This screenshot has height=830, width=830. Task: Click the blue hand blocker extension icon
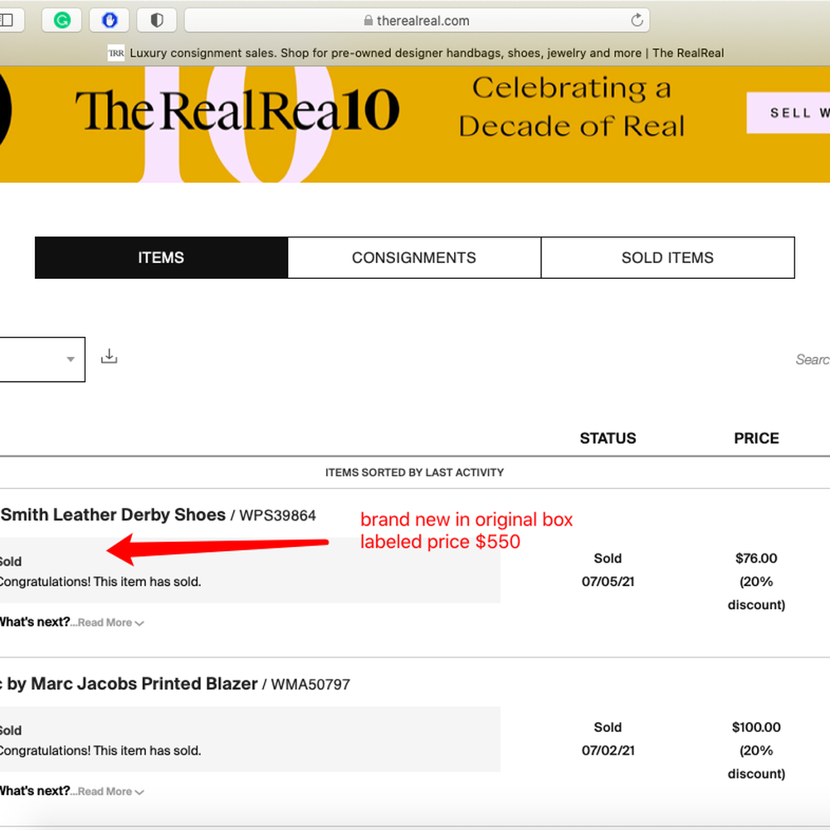109,21
